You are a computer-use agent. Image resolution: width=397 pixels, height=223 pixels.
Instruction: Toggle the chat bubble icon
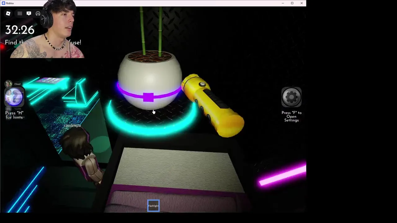[29, 14]
